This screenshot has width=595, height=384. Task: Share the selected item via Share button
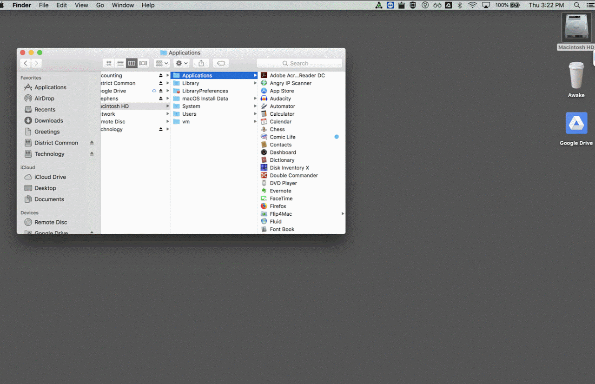tap(201, 63)
